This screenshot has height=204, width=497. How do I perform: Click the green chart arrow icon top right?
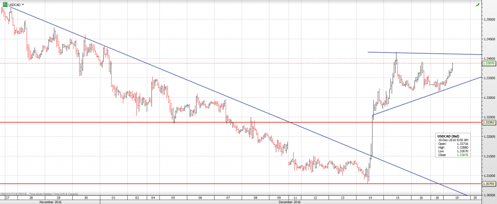pyautogui.click(x=478, y=5)
